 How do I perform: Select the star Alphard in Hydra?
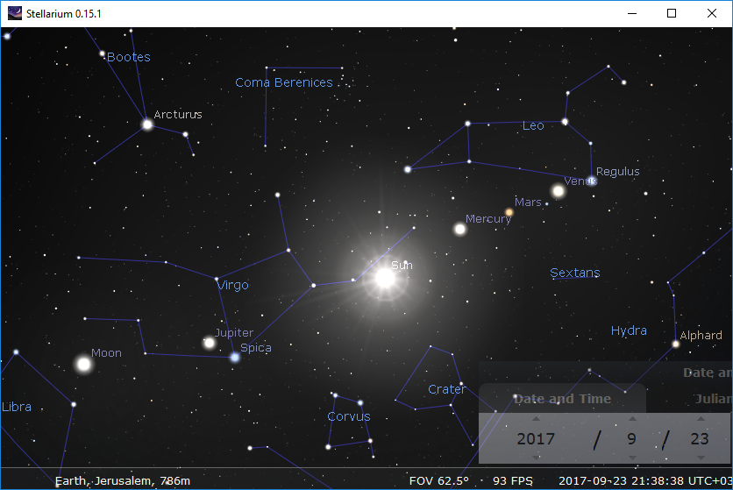pyautogui.click(x=675, y=344)
